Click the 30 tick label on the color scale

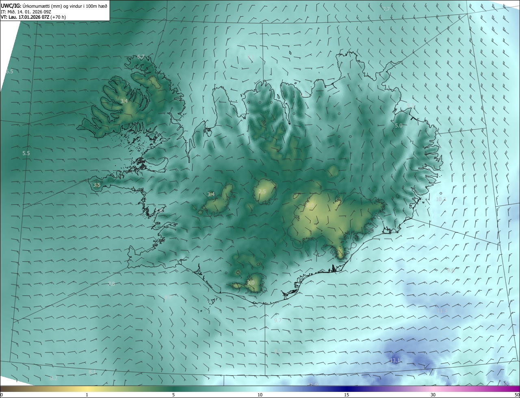tap(433, 395)
